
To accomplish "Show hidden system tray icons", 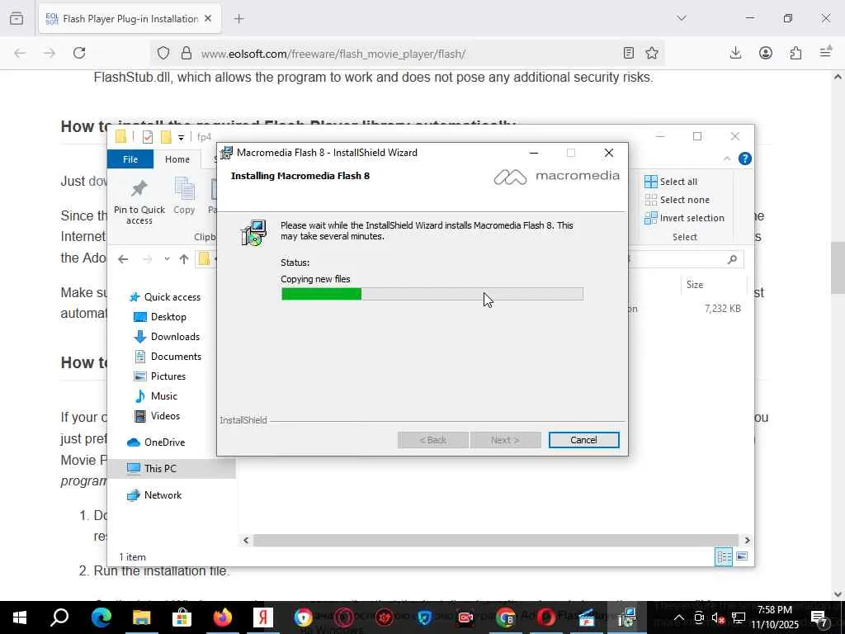I will coord(679,617).
